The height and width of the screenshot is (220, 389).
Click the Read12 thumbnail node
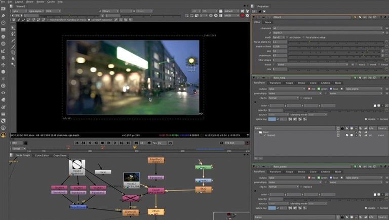tap(132, 180)
